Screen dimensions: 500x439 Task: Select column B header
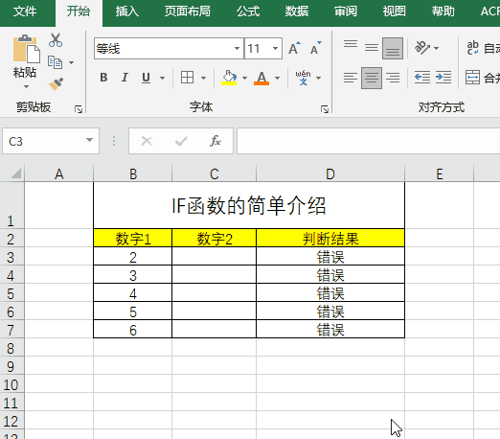tap(133, 173)
